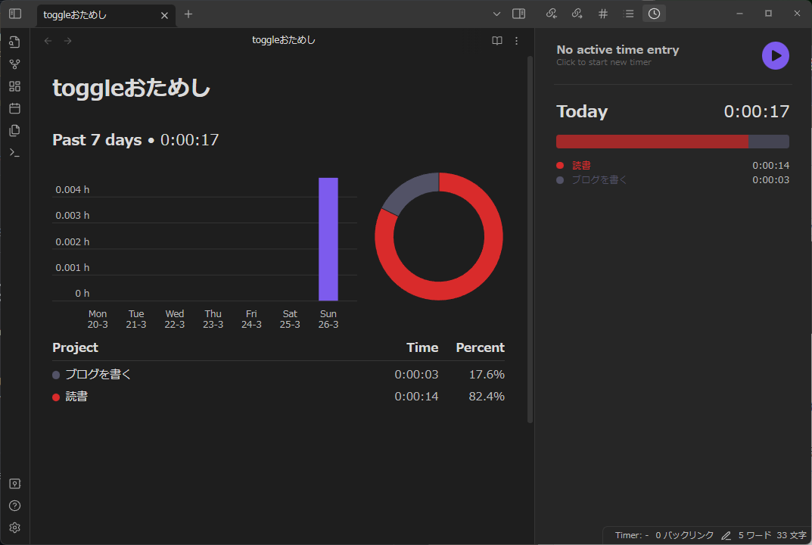Open Obsidian settings gear
This screenshot has width=812, height=545.
15,527
